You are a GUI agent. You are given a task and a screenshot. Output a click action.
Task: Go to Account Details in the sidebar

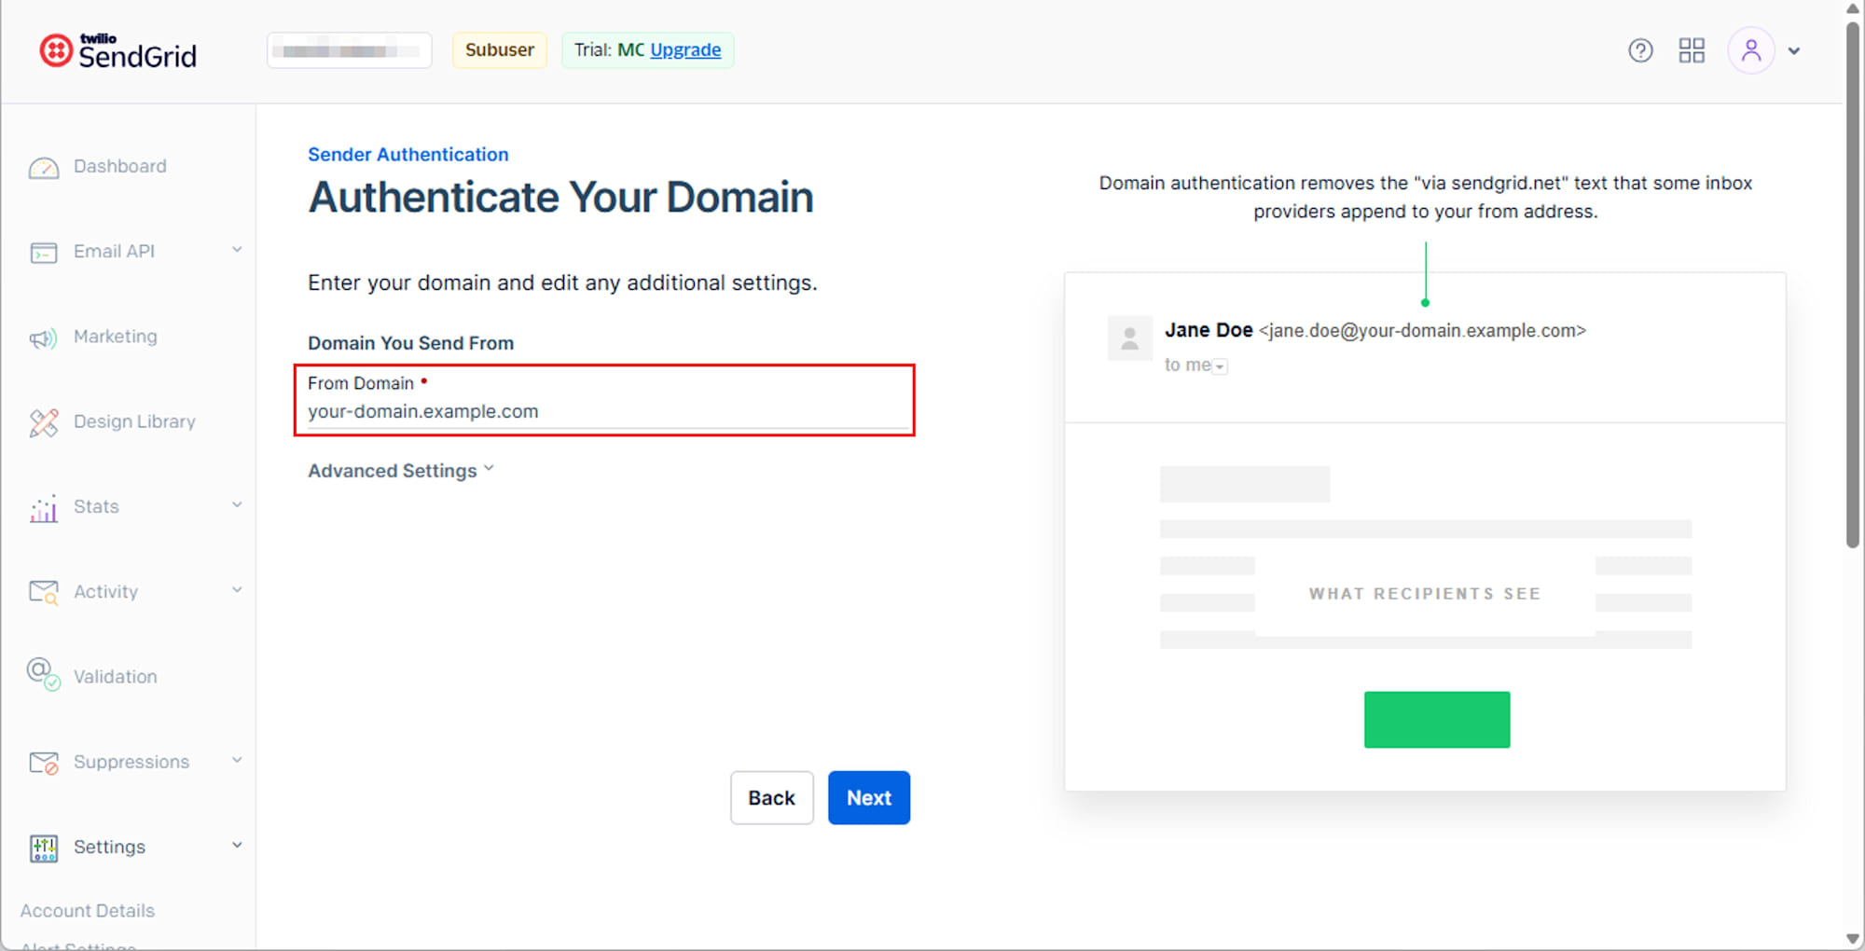click(x=86, y=910)
